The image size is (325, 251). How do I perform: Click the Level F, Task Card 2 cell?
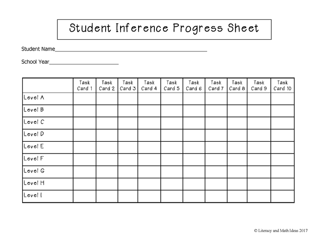[107, 159]
